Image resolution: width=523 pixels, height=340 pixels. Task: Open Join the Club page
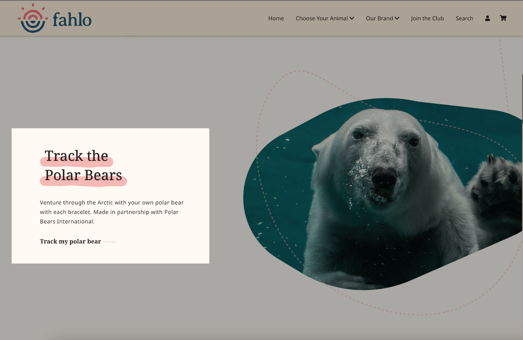428,18
